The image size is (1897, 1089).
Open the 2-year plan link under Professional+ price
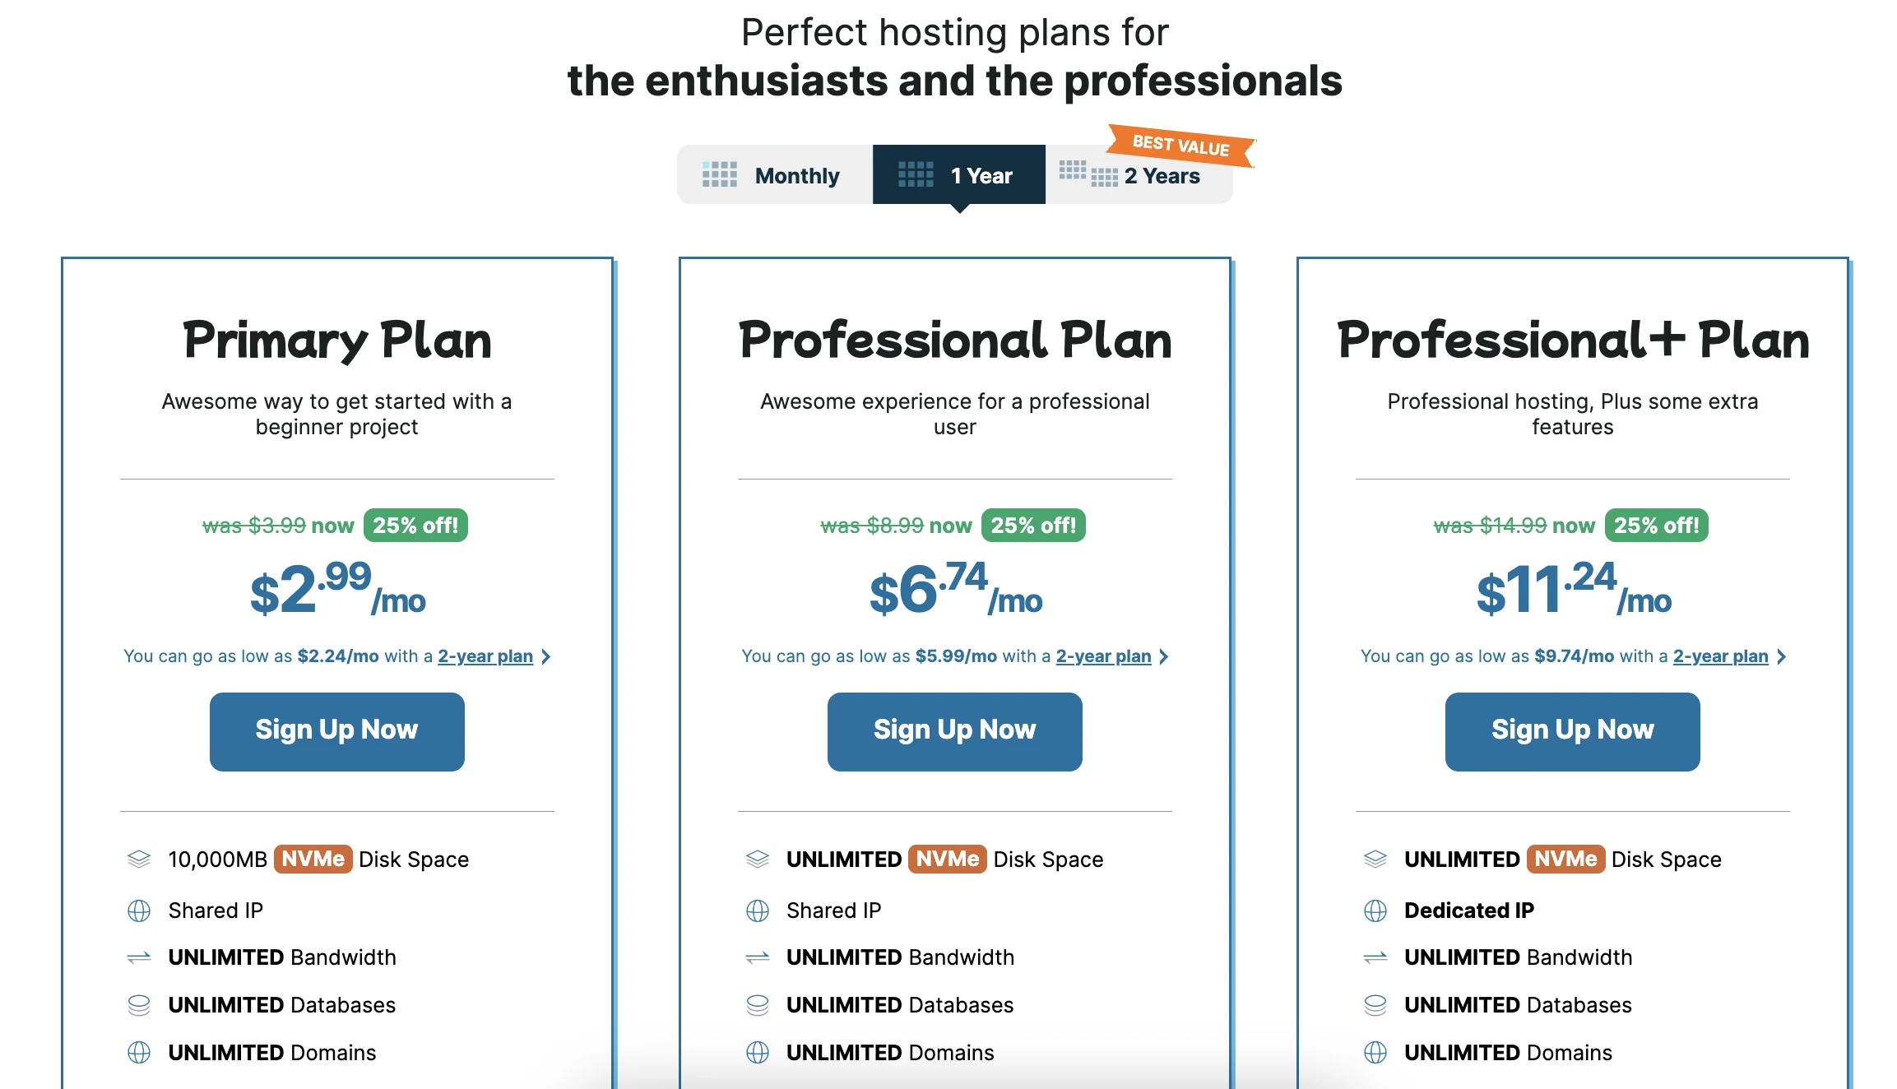coord(1720,656)
